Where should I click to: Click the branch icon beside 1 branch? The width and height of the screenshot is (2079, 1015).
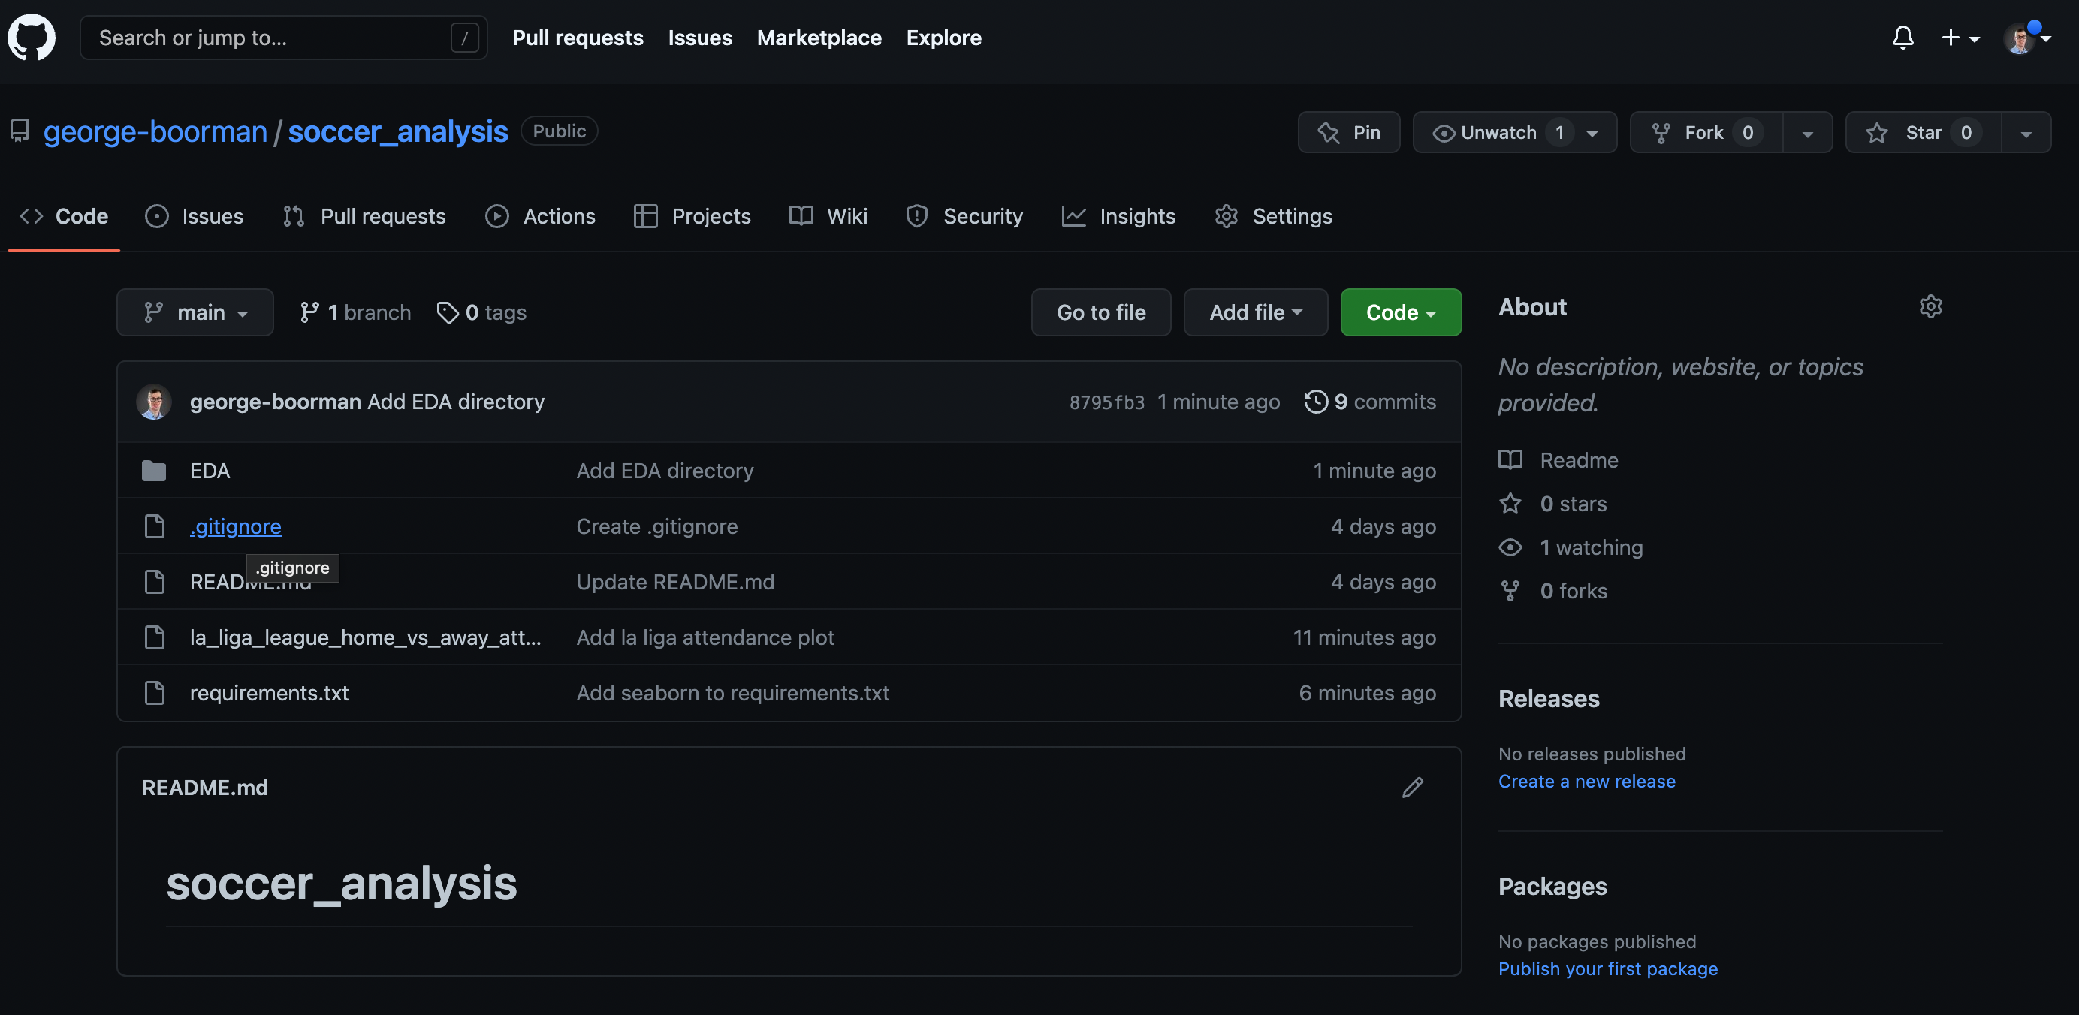(309, 312)
